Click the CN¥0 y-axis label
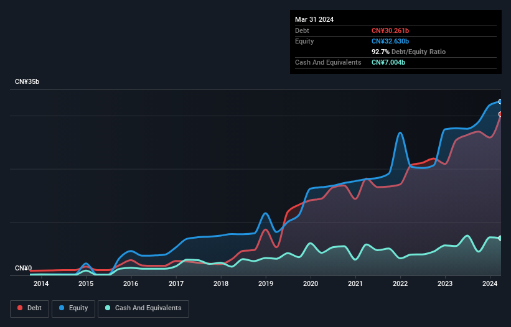This screenshot has height=327, width=511. tap(23, 269)
